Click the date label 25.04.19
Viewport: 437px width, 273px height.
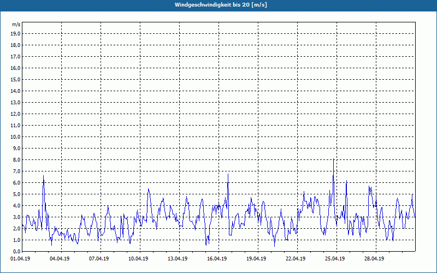tap(335, 259)
